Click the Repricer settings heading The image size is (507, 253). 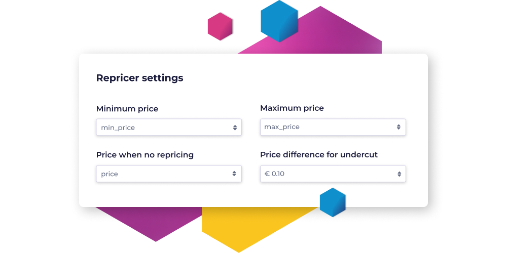(140, 78)
